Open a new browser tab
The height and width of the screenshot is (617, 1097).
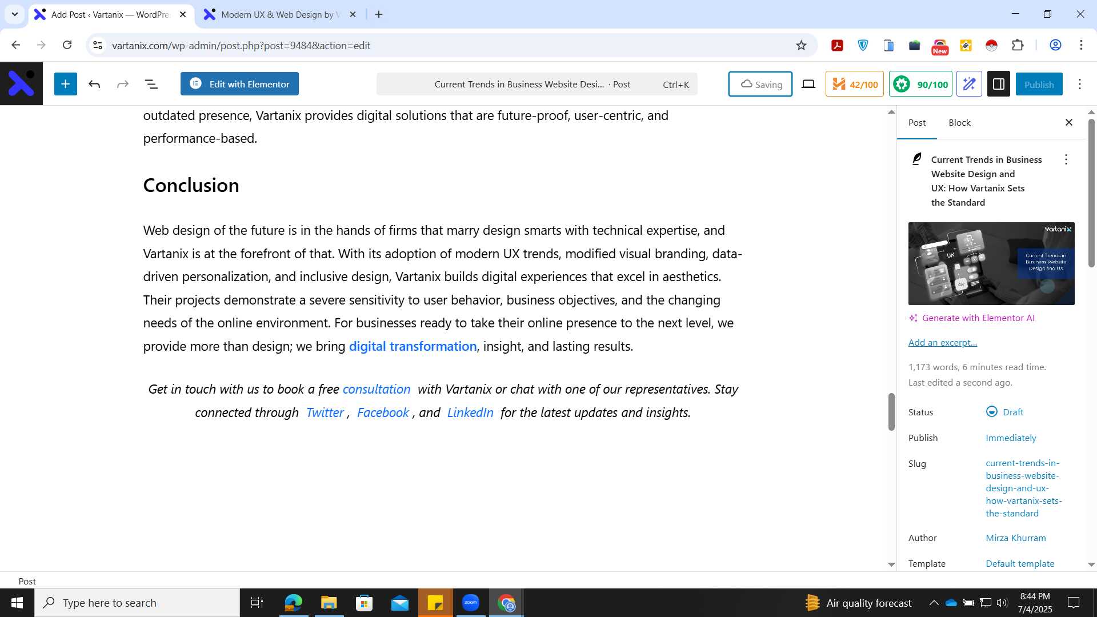(x=379, y=14)
